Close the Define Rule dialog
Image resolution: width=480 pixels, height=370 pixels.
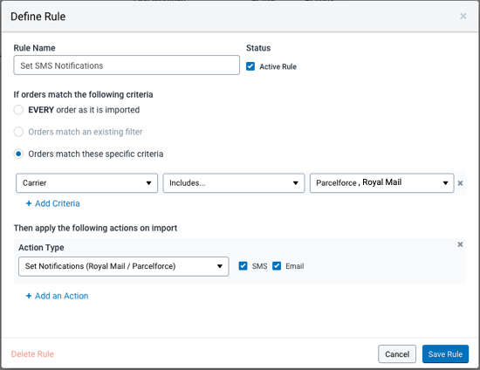(x=463, y=16)
